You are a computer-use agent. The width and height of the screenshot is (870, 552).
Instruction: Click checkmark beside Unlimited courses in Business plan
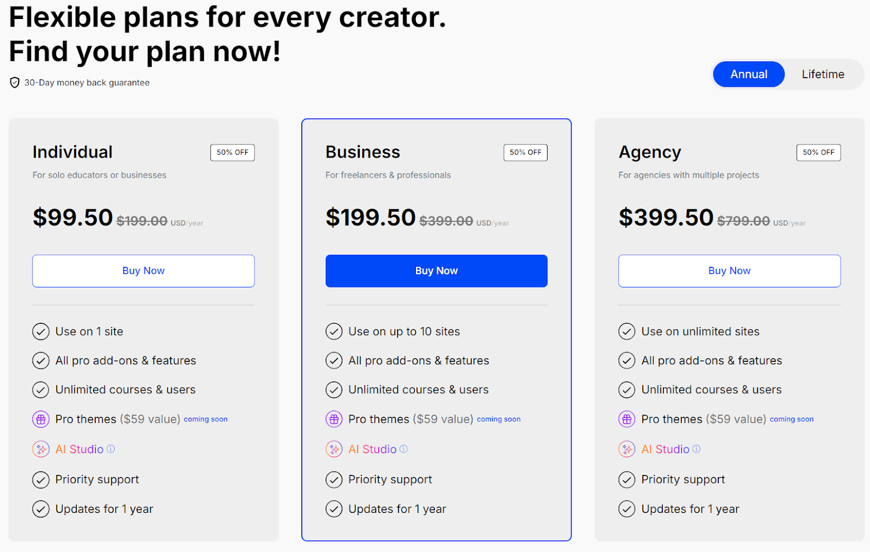point(333,390)
